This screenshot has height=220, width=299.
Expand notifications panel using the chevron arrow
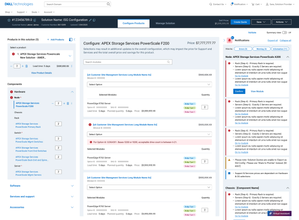[224, 40]
